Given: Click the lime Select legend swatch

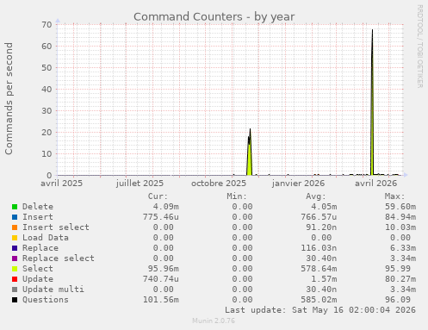Looking at the screenshot, I should tap(15, 269).
